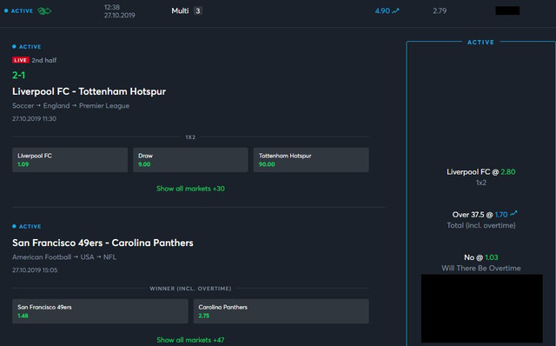
Task: Open San Francisco 49ers - Carolina Panthers match
Action: coord(103,243)
